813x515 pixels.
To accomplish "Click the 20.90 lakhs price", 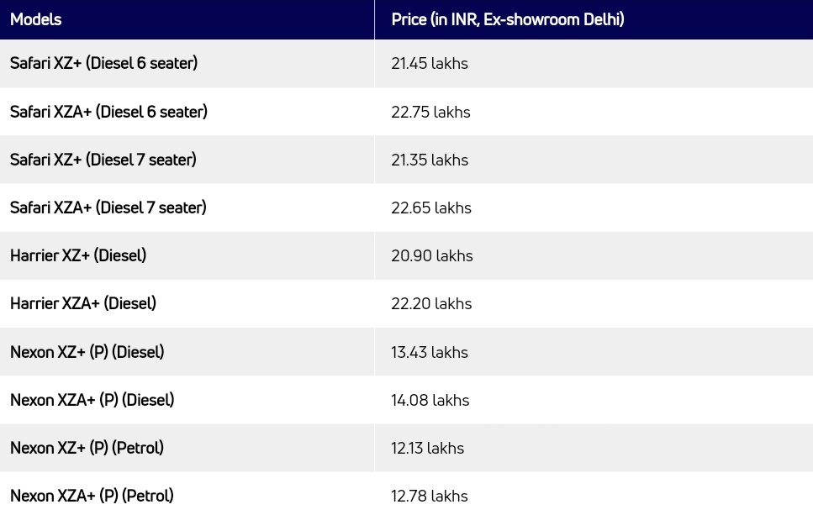I will tap(432, 255).
